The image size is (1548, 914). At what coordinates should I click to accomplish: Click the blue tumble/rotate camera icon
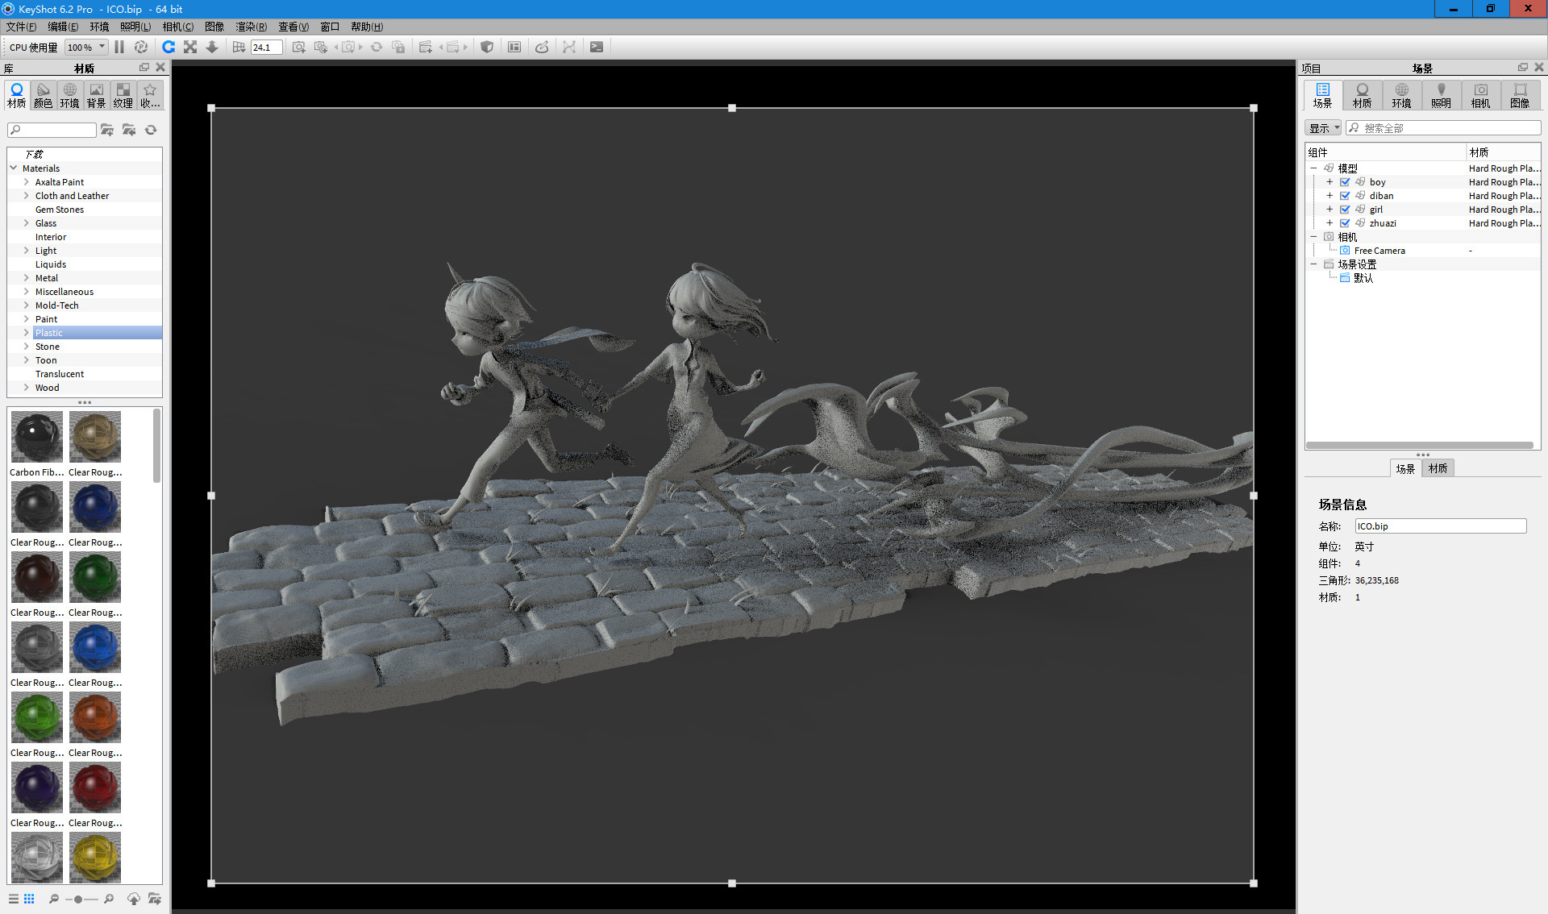169,48
